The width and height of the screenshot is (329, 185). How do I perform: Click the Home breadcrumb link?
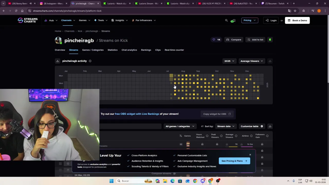pyautogui.click(x=58, y=31)
